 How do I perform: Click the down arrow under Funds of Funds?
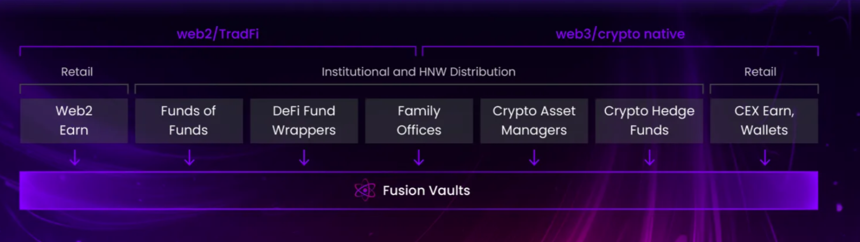pos(189,158)
